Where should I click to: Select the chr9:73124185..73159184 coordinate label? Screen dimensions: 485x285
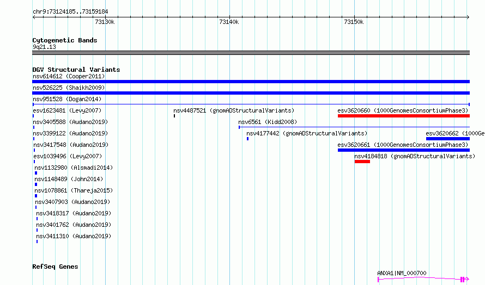(70, 12)
